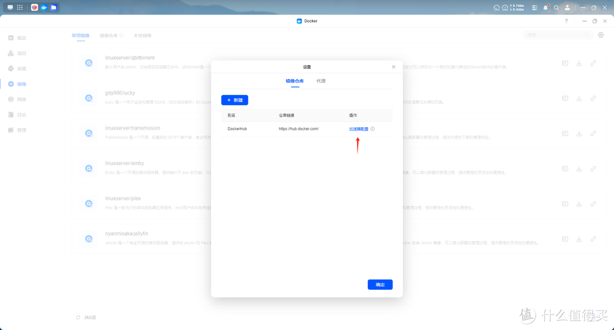Open the app grid launcher in the taskbar
This screenshot has width=614, height=330.
point(20,7)
